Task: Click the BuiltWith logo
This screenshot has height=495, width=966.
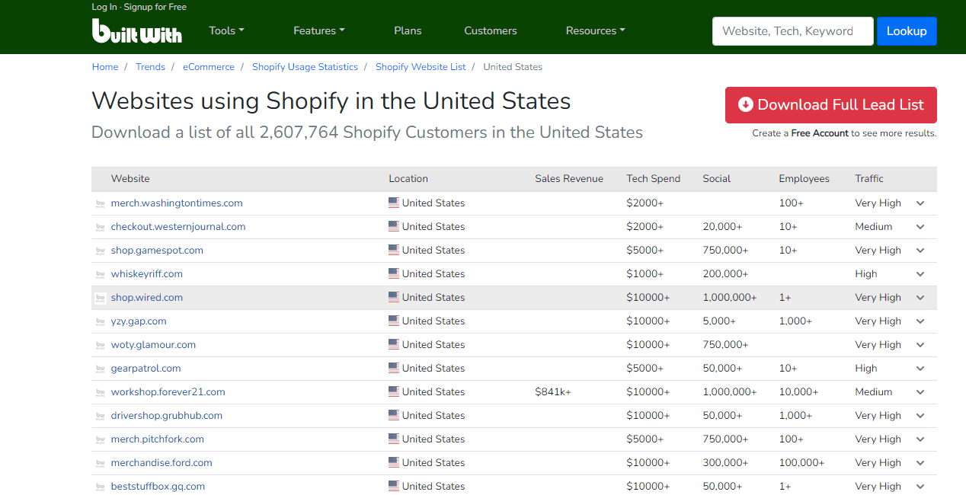Action: click(137, 31)
